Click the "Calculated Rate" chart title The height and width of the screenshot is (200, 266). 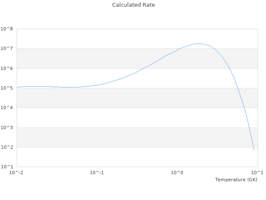click(x=133, y=5)
